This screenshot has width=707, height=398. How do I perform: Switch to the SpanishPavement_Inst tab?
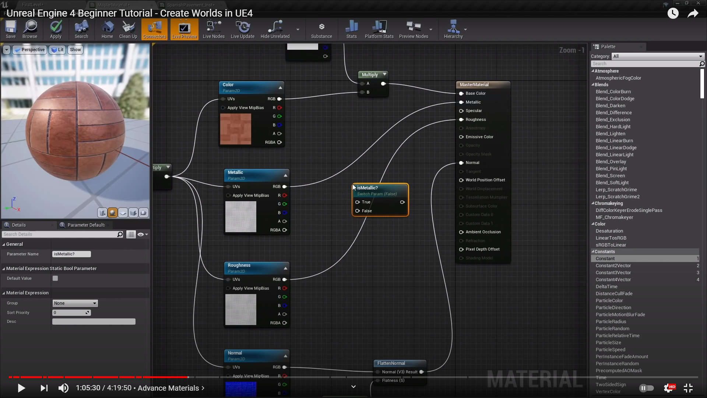(190, 5)
